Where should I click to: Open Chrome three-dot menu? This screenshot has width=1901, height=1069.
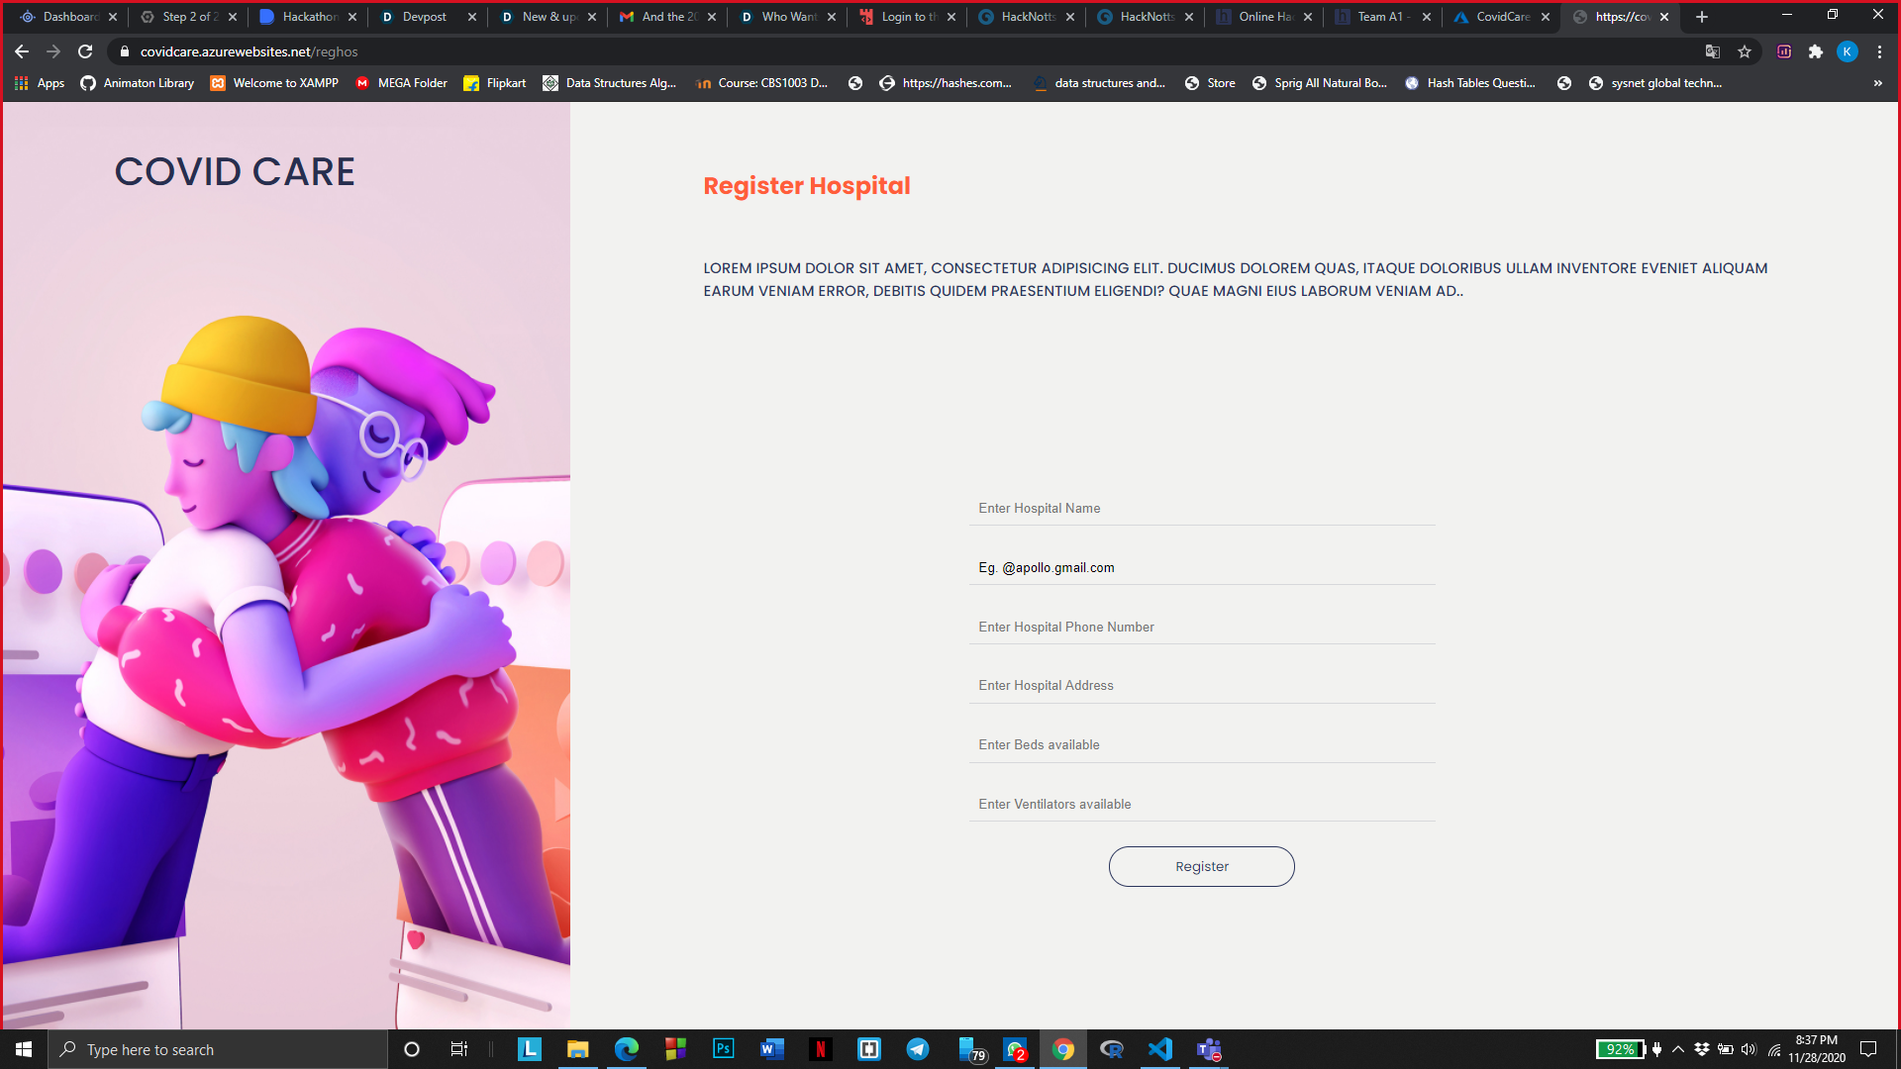(x=1879, y=51)
